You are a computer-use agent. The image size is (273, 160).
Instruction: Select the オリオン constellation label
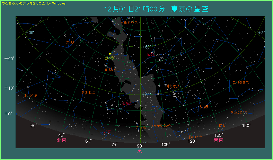coord(173,86)
